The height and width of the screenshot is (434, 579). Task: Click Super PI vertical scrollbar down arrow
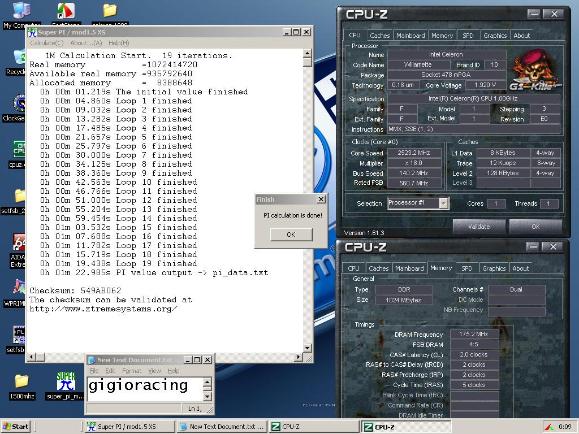pos(307,348)
